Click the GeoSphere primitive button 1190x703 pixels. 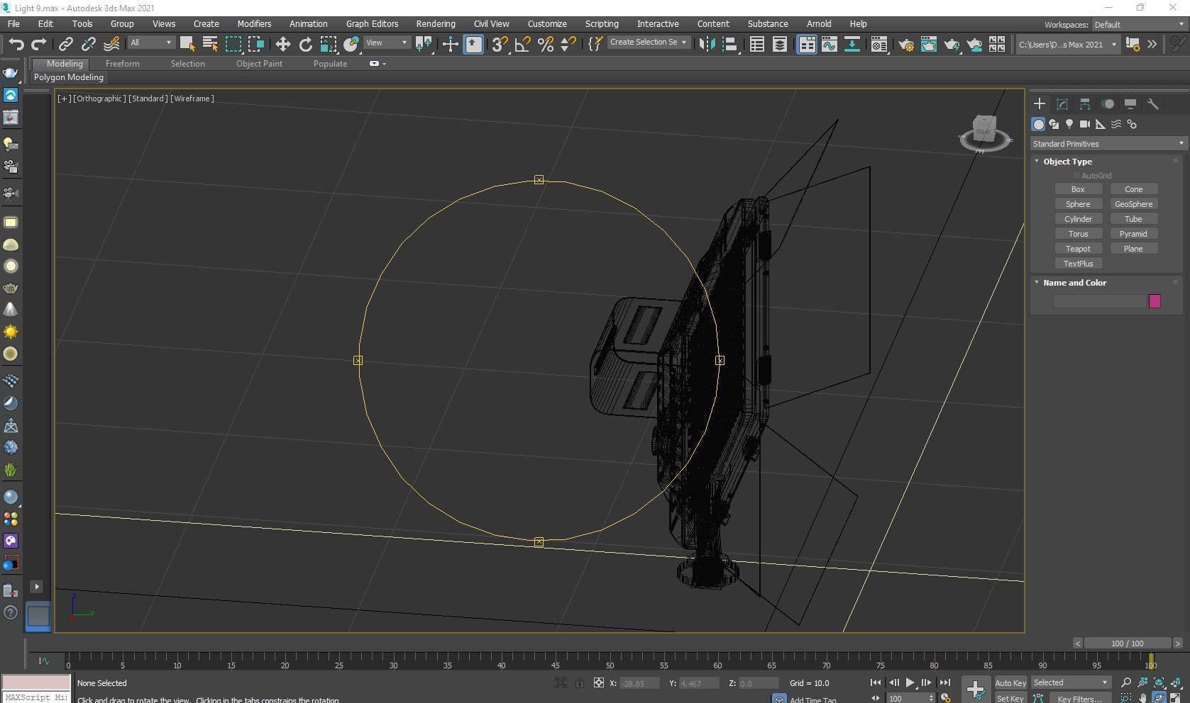click(1133, 204)
